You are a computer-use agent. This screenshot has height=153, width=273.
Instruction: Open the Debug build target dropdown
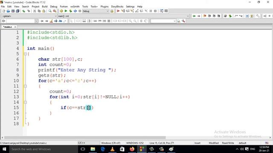(96, 11)
